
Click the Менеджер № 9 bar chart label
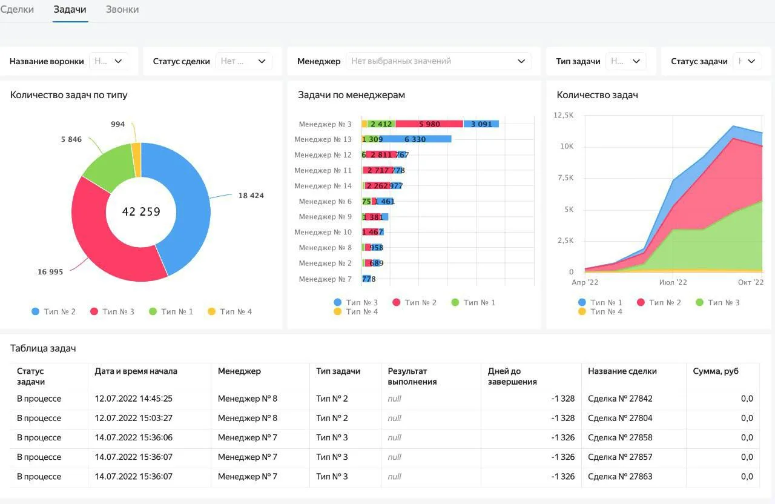point(325,217)
